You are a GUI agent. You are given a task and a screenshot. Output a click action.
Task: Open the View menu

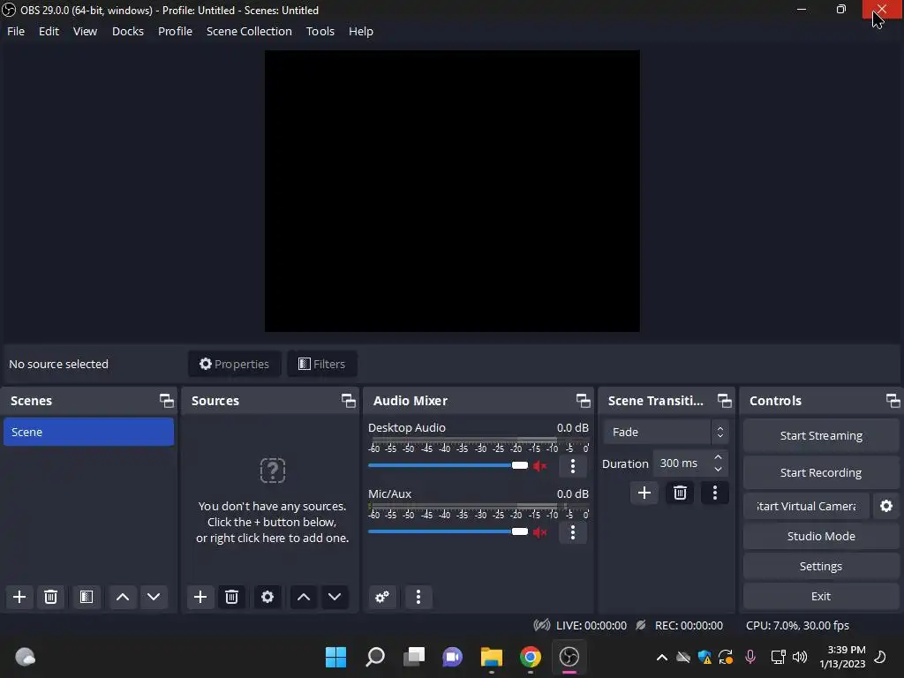click(x=85, y=31)
